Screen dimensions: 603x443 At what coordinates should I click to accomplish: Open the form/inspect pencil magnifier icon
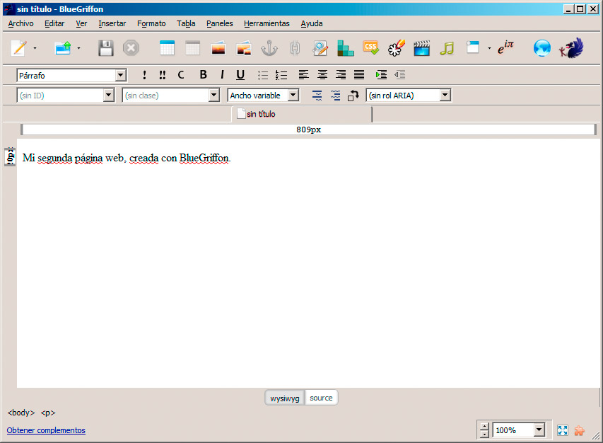tap(320, 48)
